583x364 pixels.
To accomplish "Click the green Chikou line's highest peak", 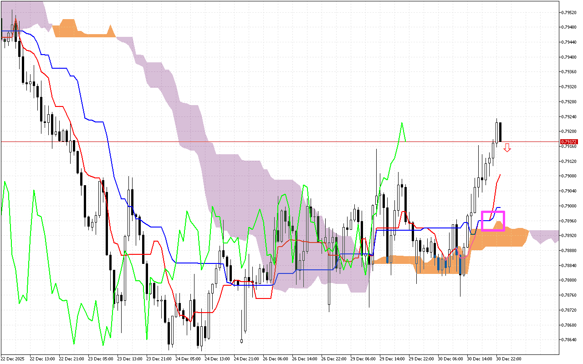I will [402, 123].
